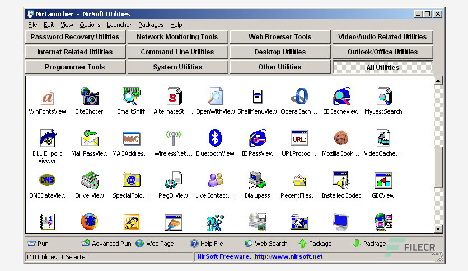468x271 pixels.
Task: Select the MACAddressView icon
Action: 132,138
